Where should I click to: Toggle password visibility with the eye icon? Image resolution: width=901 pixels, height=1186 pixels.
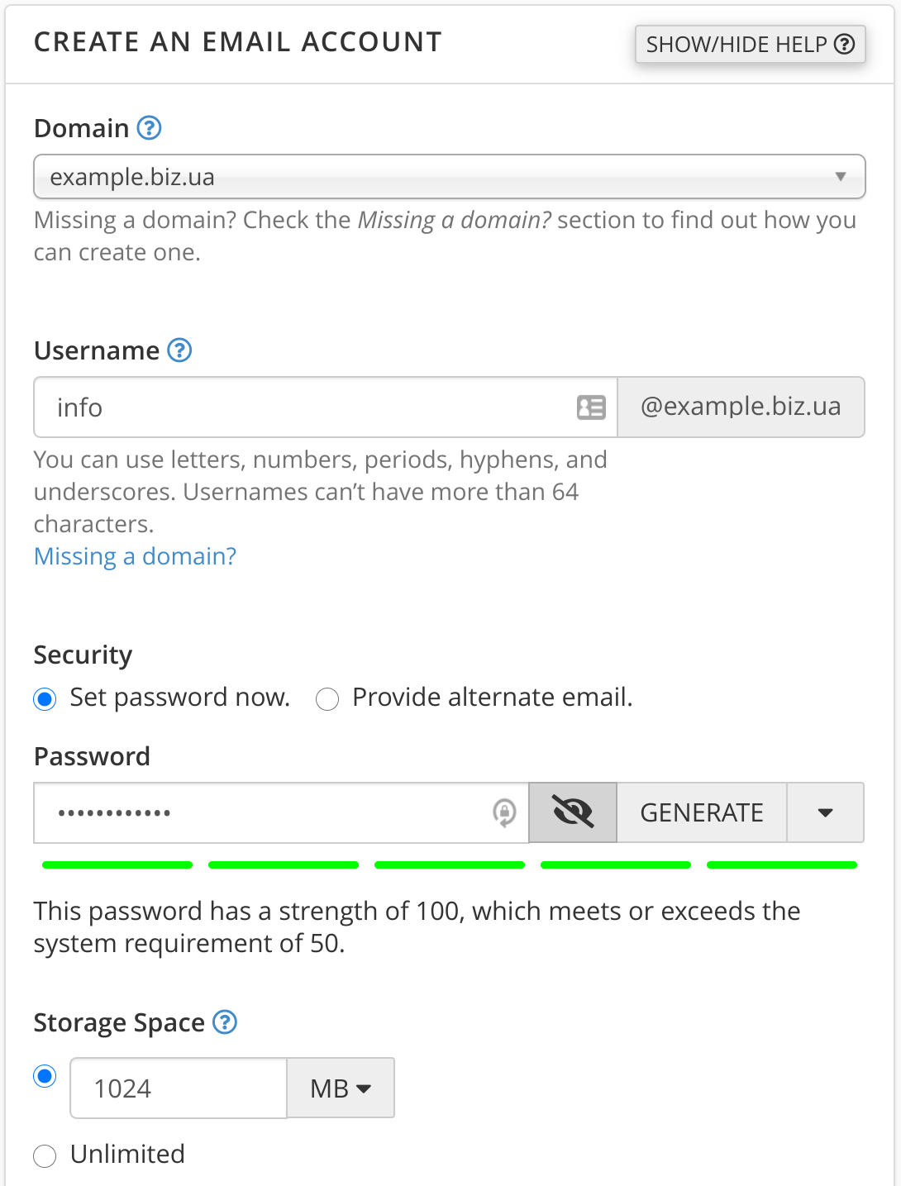point(573,812)
